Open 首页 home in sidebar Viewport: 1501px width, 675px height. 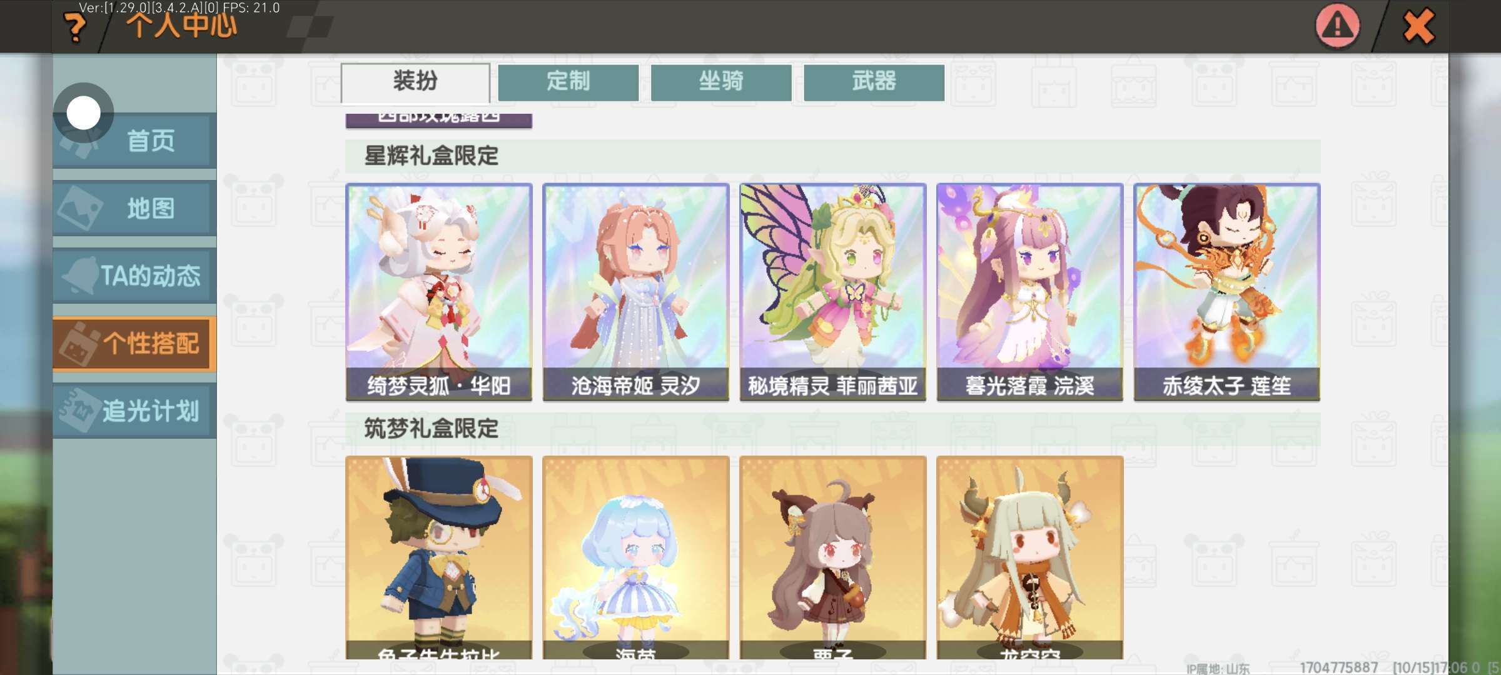pyautogui.click(x=135, y=141)
